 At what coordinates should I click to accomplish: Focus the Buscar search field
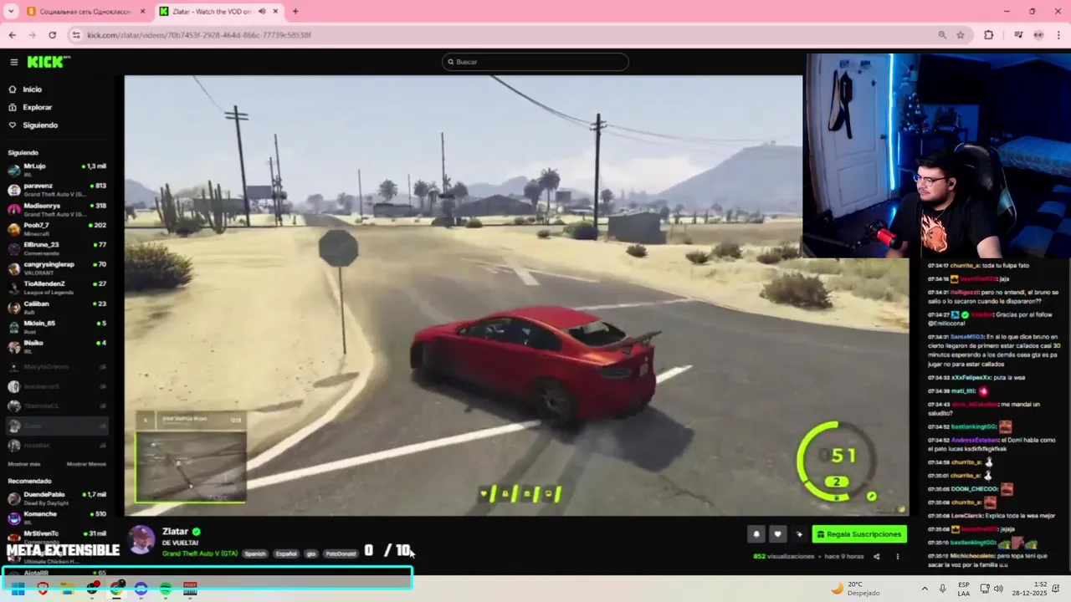click(535, 62)
